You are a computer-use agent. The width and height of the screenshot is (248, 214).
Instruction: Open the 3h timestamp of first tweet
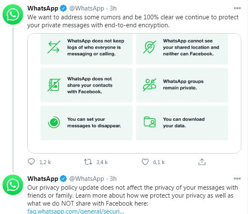pyautogui.click(x=113, y=8)
